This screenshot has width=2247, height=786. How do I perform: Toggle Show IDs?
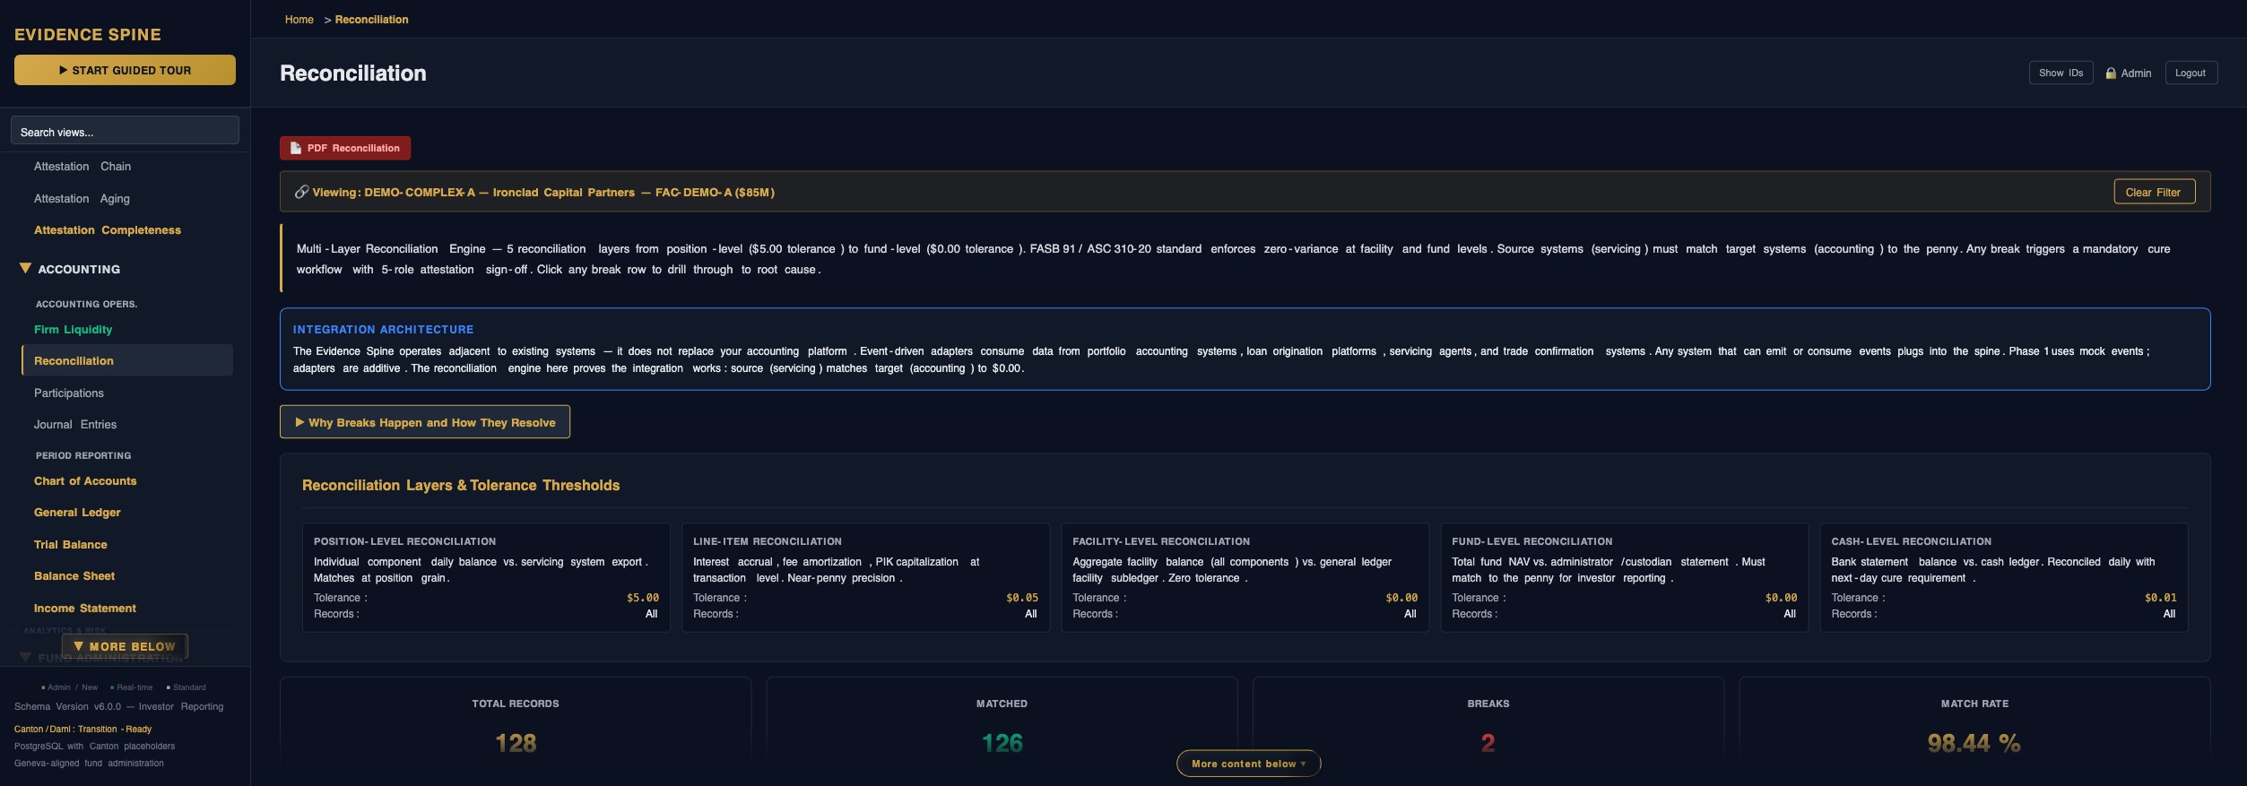pyautogui.click(x=2060, y=73)
